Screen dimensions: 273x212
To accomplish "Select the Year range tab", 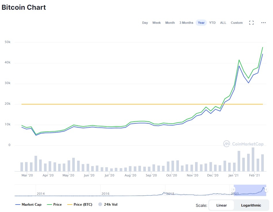I will coord(201,23).
